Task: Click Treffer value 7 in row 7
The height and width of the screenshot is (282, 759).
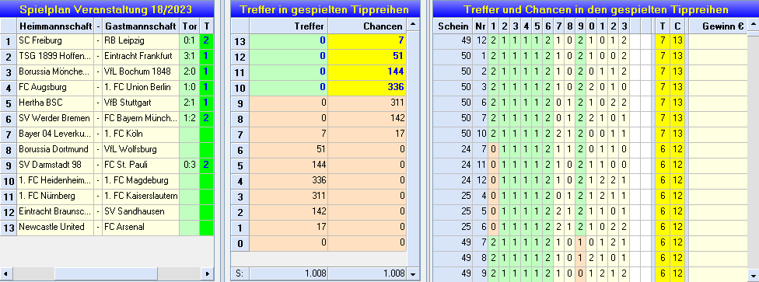Action: pyautogui.click(x=289, y=134)
